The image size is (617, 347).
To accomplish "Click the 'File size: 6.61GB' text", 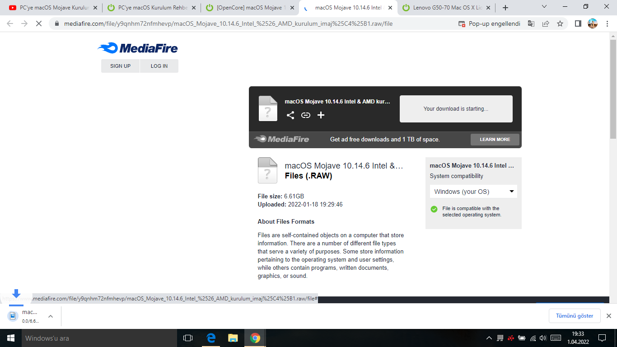I will [281, 196].
